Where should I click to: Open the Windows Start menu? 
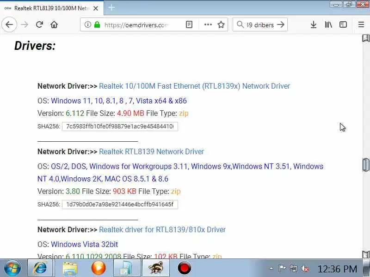coord(12,268)
